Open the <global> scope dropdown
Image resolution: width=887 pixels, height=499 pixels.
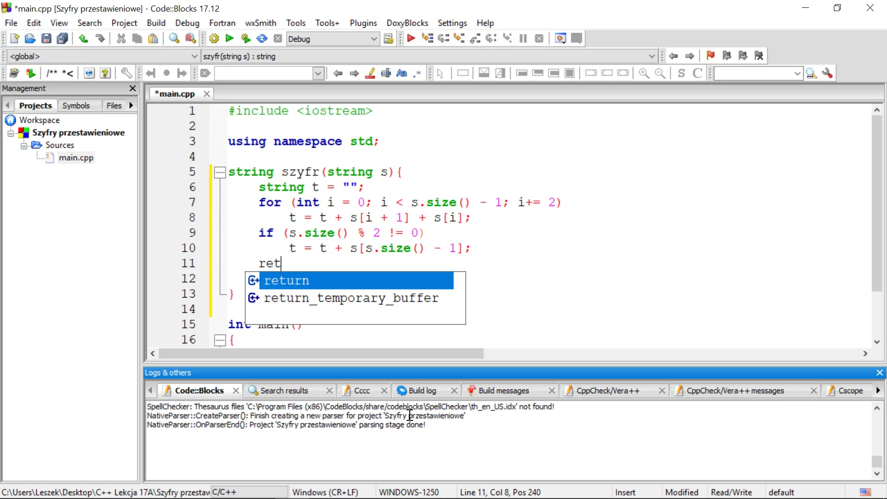pos(194,56)
